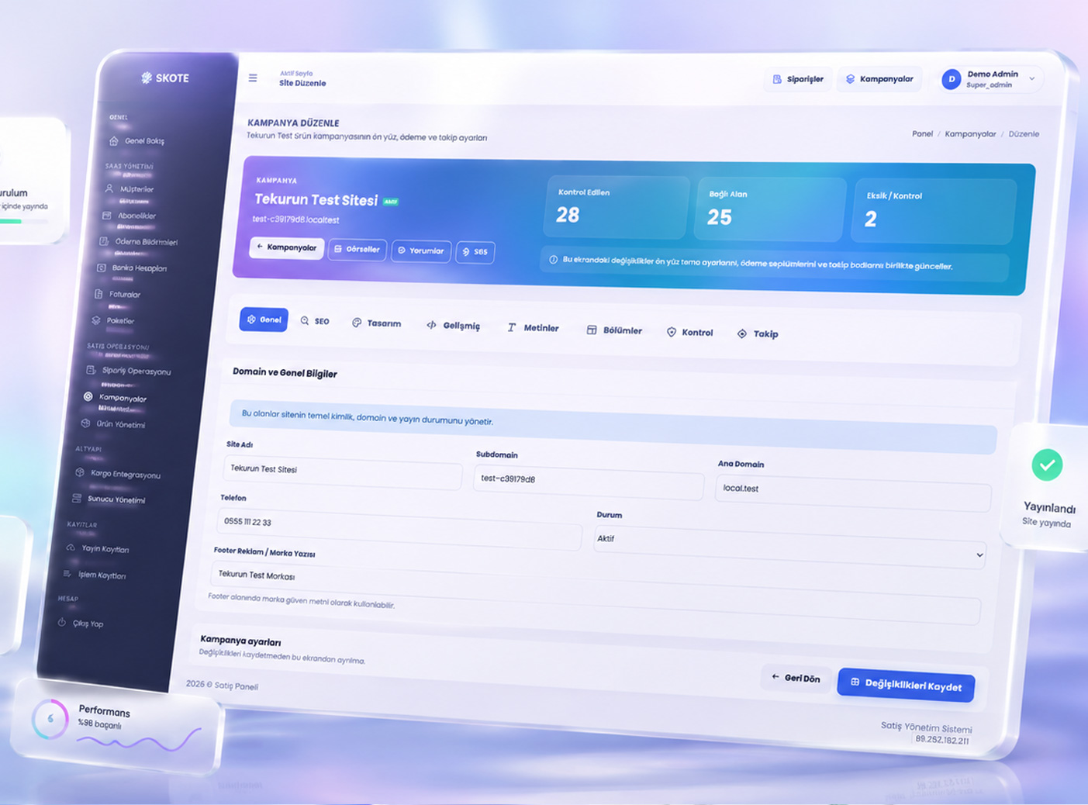
Task: Open Ödeme Bildirimleri from its sidebar icon
Action: (x=104, y=241)
